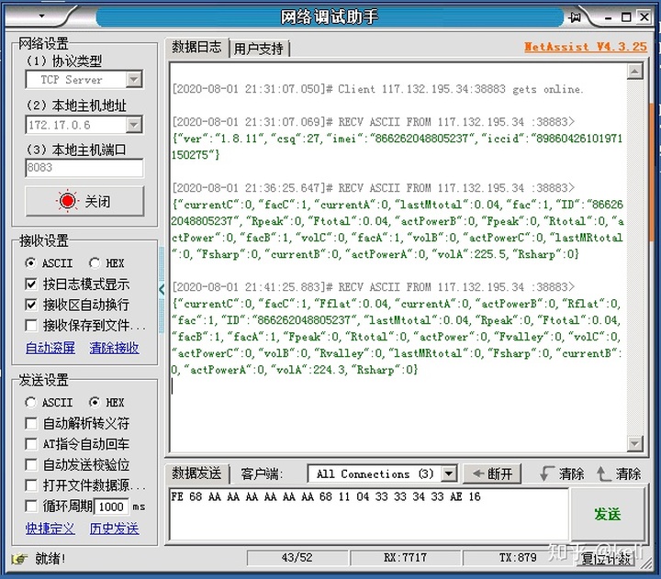The height and width of the screenshot is (579, 661).
Task: Select HEX receive mode radio button
Action: [95, 263]
